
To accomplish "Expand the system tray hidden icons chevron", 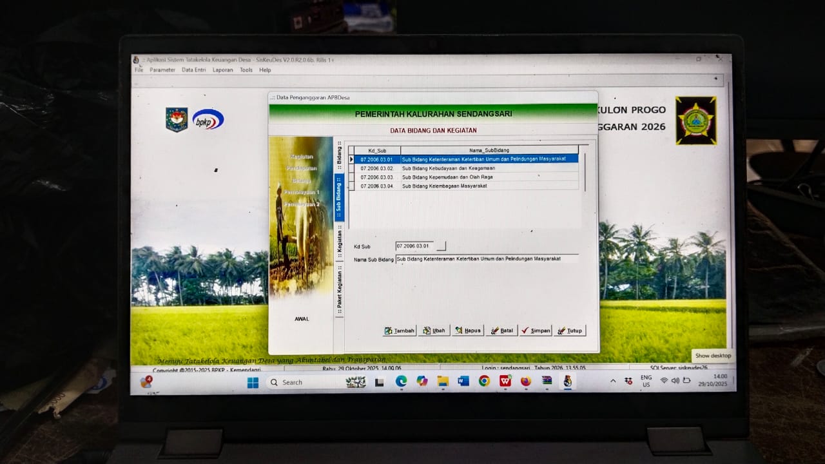I will click(x=613, y=382).
